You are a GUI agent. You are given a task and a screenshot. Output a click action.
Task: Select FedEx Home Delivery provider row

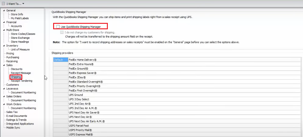(x=184, y=60)
